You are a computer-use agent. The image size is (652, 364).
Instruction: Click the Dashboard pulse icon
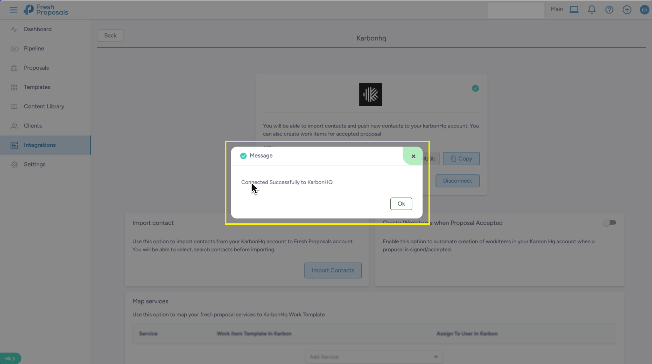tap(14, 29)
